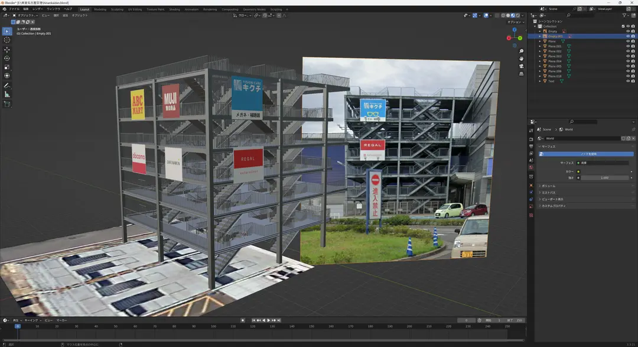Open the Render properties tab
This screenshot has width=638, height=347.
pos(531,140)
